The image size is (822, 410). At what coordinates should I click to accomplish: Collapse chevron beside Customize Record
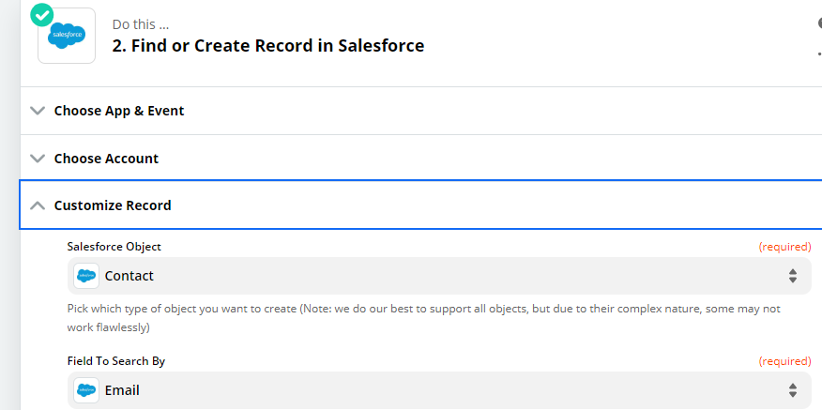[38, 205]
